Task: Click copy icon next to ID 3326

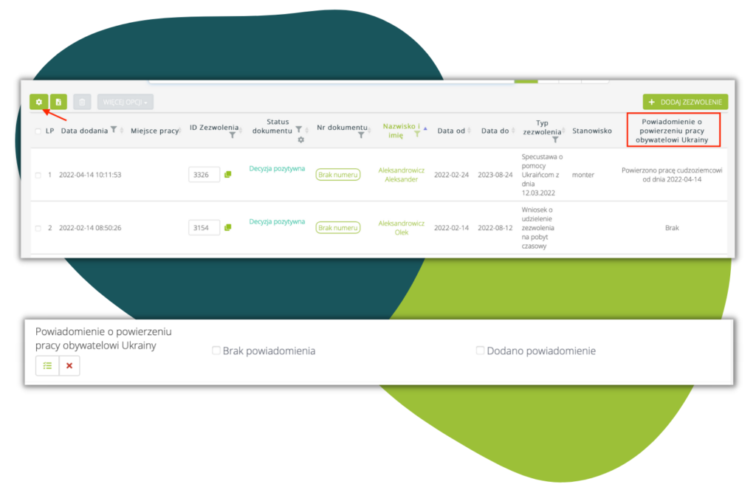Action: [x=227, y=174]
